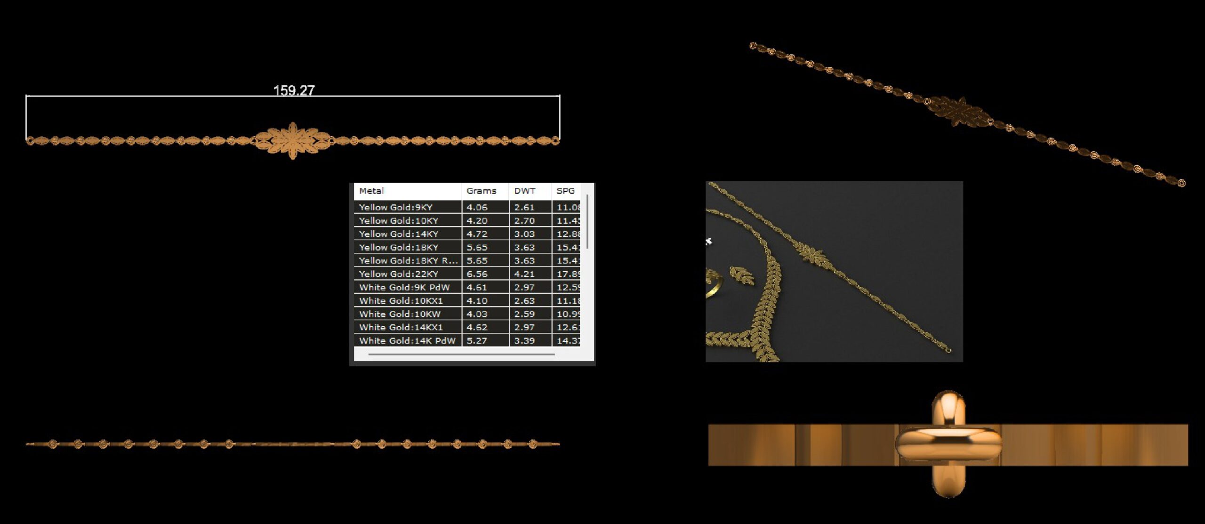Click the Metal column header
This screenshot has height=524, width=1205.
[x=372, y=191]
